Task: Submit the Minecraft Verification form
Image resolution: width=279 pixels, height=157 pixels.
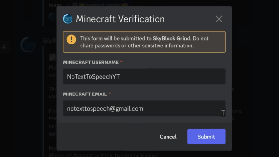Action: point(206,137)
